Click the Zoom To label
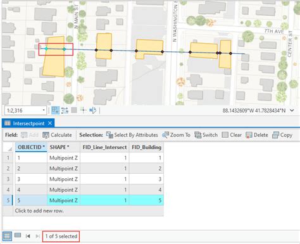 click(180, 135)
